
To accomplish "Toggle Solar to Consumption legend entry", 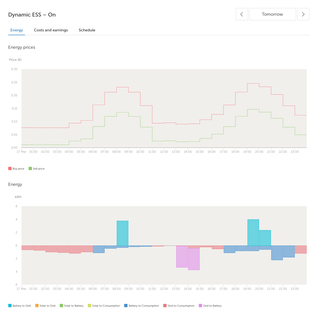I will coord(104,306).
